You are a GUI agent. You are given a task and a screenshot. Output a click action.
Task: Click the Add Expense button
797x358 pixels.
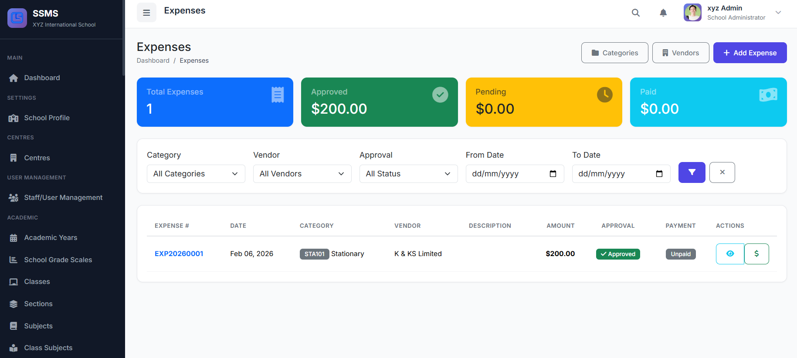click(x=750, y=53)
